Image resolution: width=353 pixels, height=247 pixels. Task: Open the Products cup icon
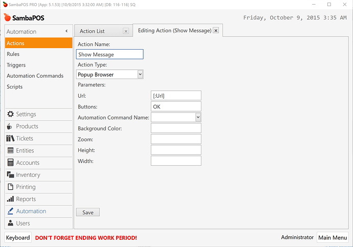click(9, 126)
